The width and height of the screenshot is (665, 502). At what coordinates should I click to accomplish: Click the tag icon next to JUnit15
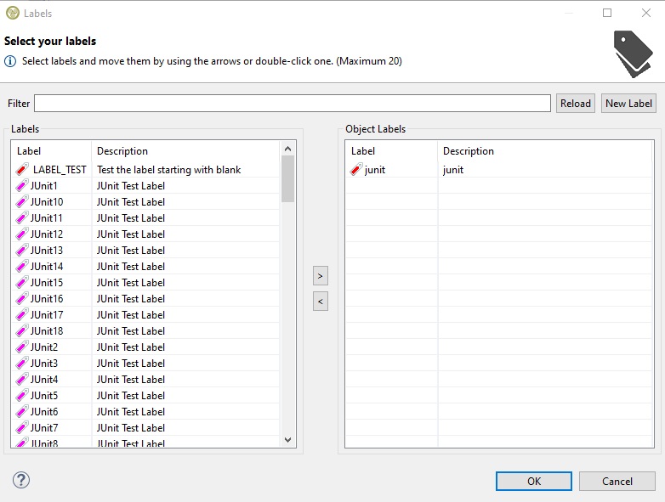pos(22,283)
